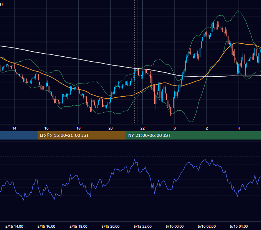The height and width of the screenshot is (230, 261).
Task: Click the 5/16 02:00 time label
Action: (207, 226)
